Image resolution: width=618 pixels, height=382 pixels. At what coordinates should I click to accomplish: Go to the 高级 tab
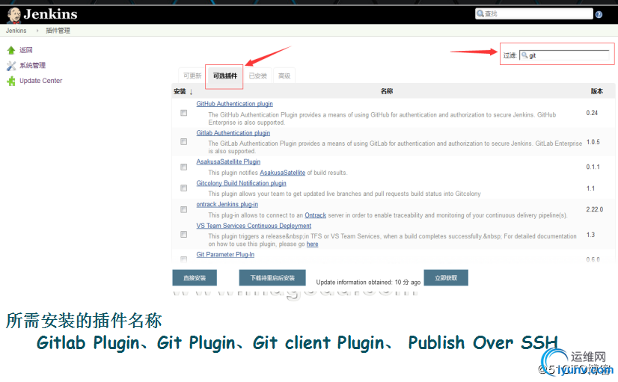pos(284,76)
